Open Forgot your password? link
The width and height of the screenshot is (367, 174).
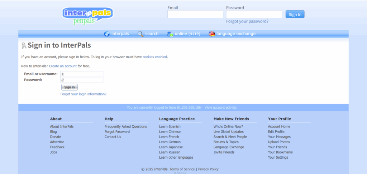[247, 21]
